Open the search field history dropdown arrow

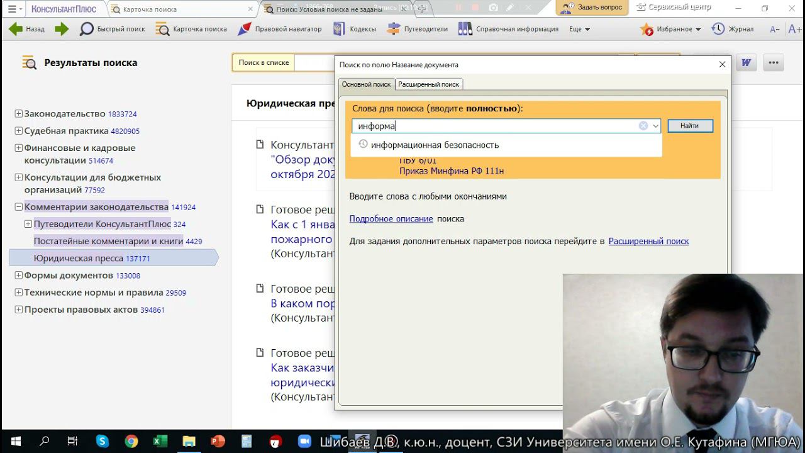click(x=655, y=126)
